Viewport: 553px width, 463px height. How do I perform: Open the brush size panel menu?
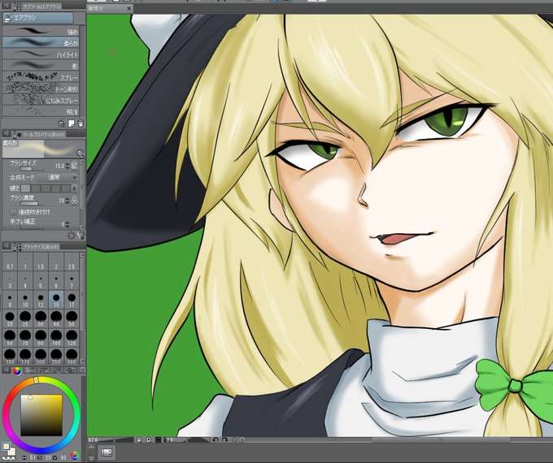click(x=6, y=246)
